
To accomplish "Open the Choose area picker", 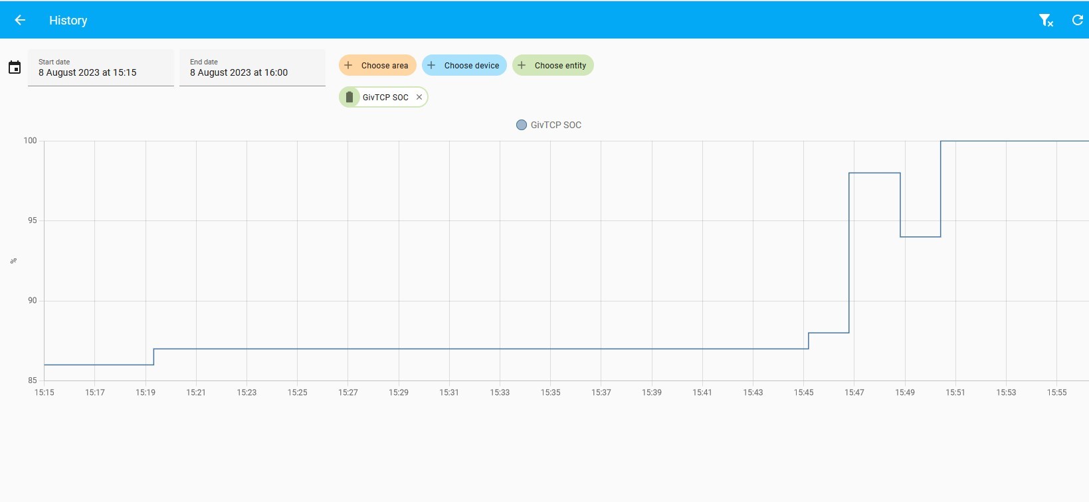I will tap(377, 65).
